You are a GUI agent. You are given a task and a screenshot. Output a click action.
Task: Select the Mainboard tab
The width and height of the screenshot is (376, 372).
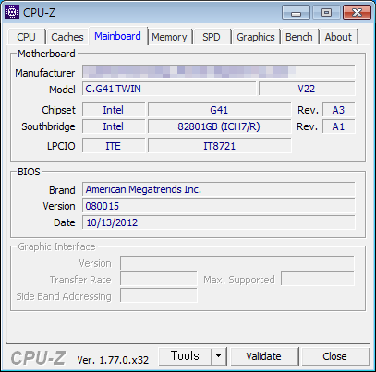pos(117,36)
